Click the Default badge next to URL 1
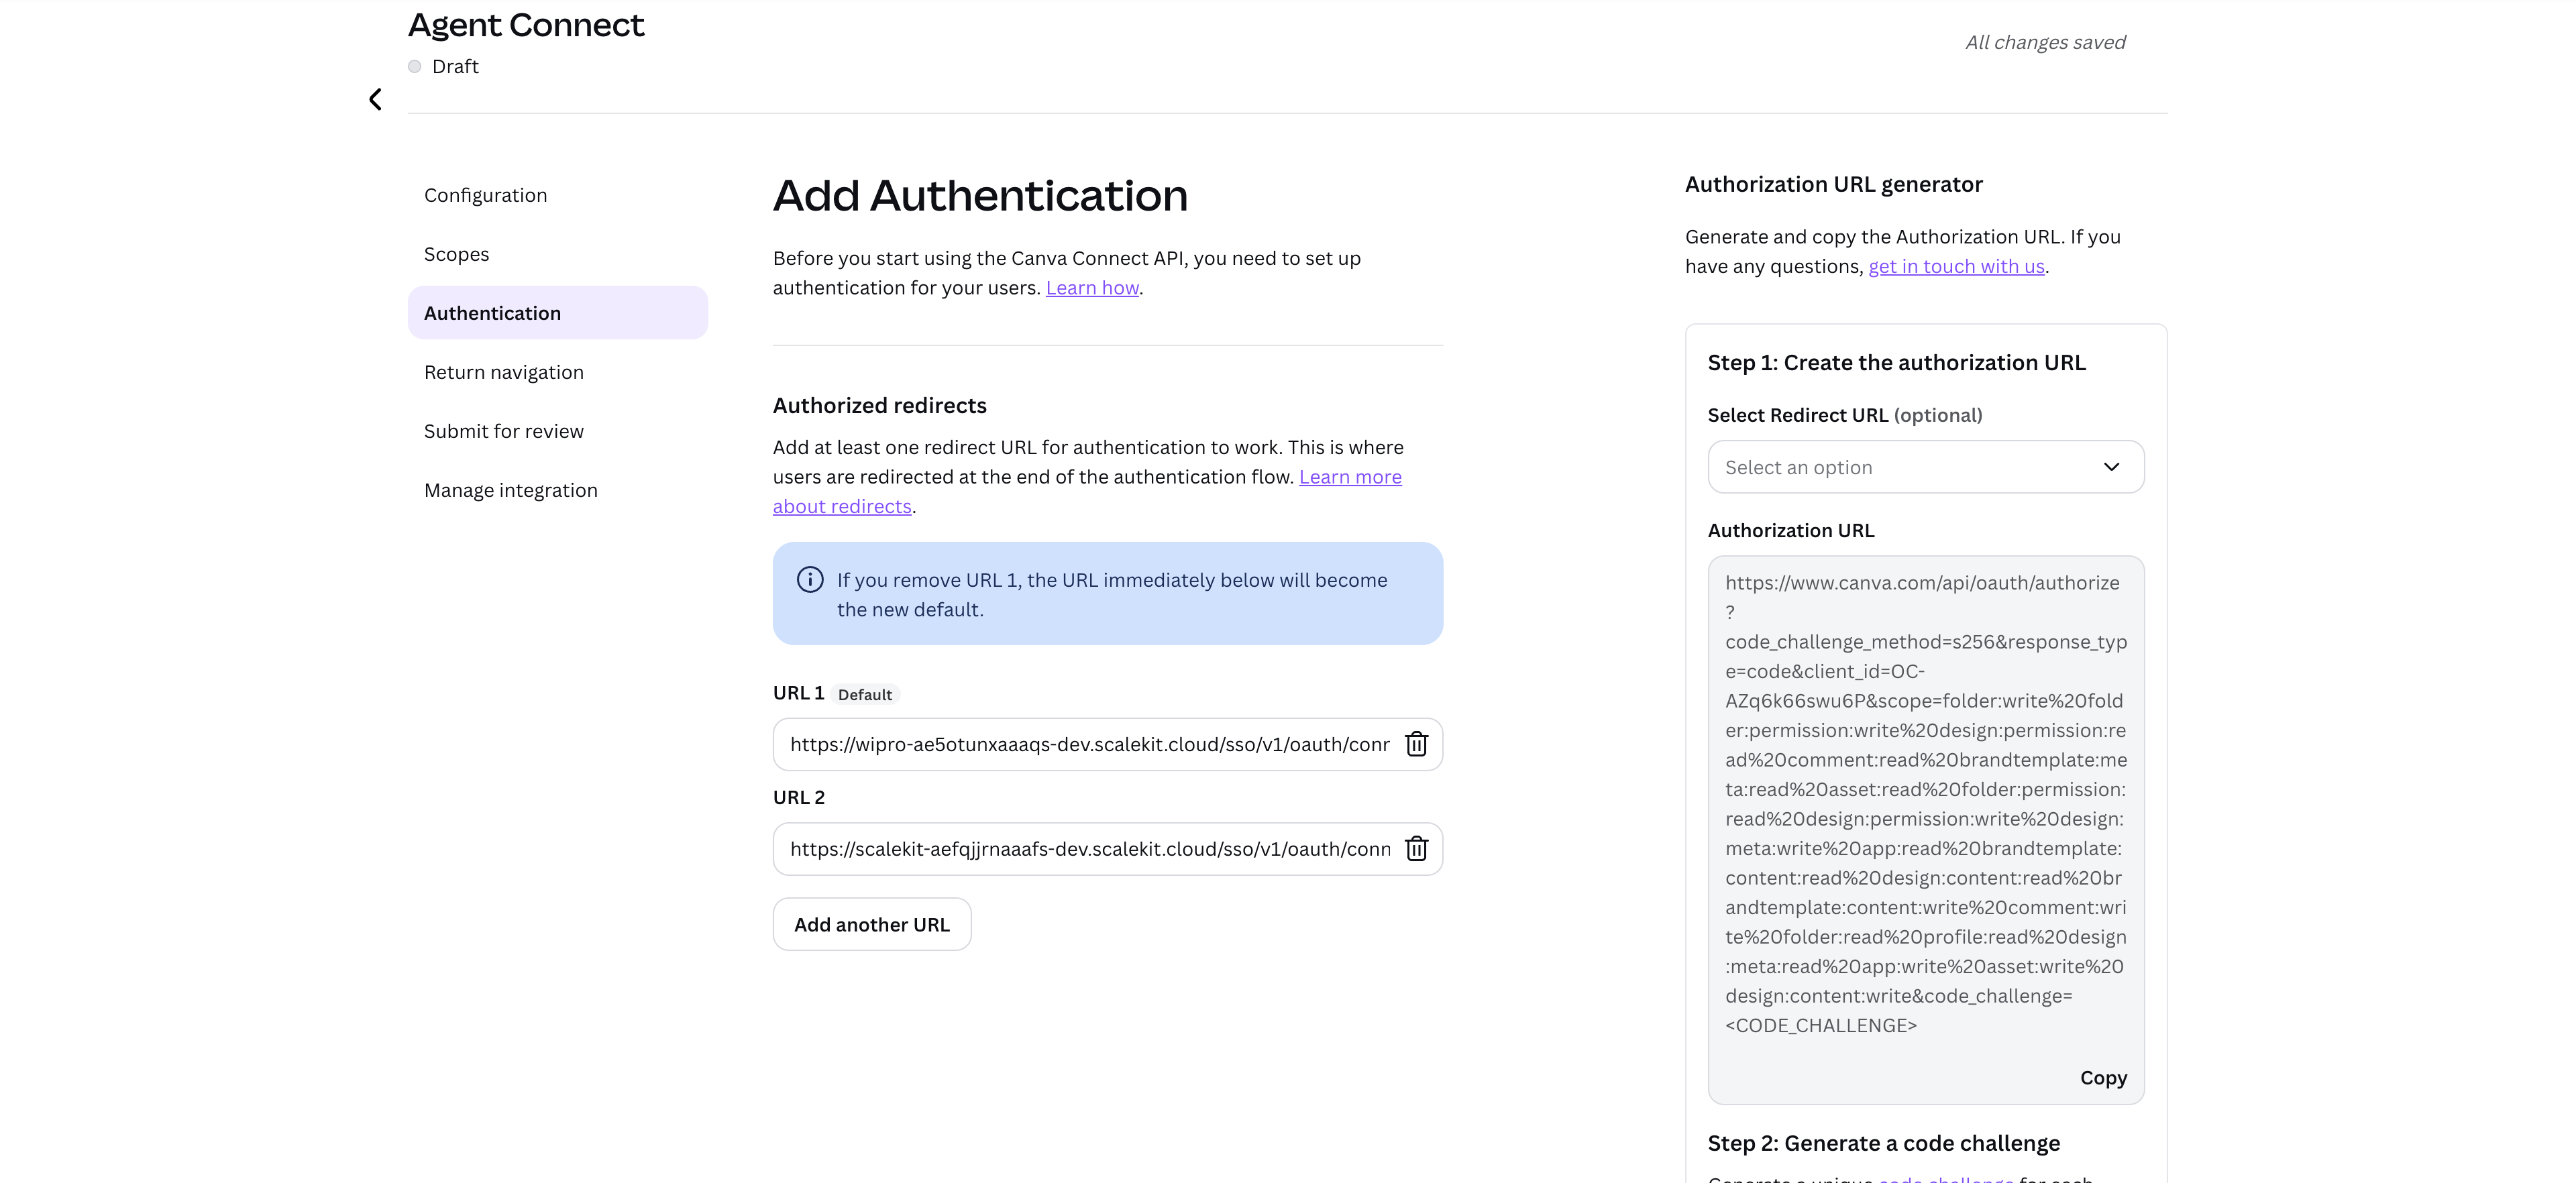 pos(865,695)
